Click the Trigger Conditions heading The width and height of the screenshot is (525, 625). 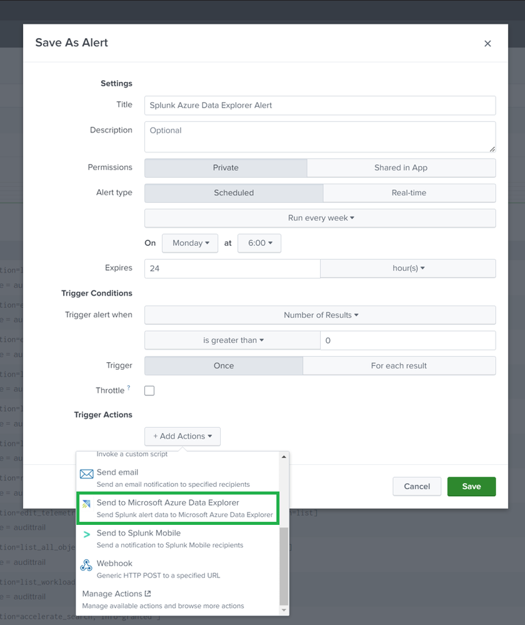point(97,293)
